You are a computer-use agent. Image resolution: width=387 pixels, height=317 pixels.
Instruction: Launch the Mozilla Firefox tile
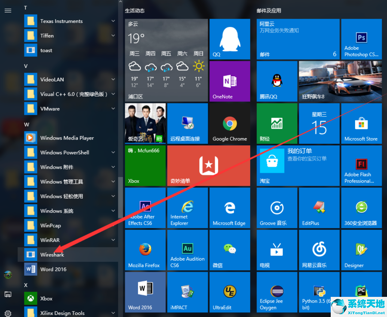144,250
